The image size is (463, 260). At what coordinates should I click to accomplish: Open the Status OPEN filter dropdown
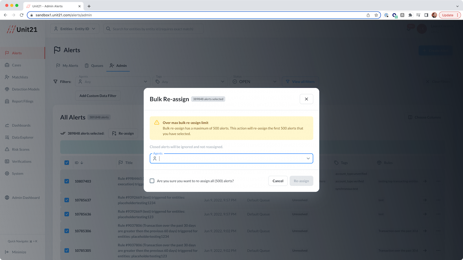pos(255,82)
